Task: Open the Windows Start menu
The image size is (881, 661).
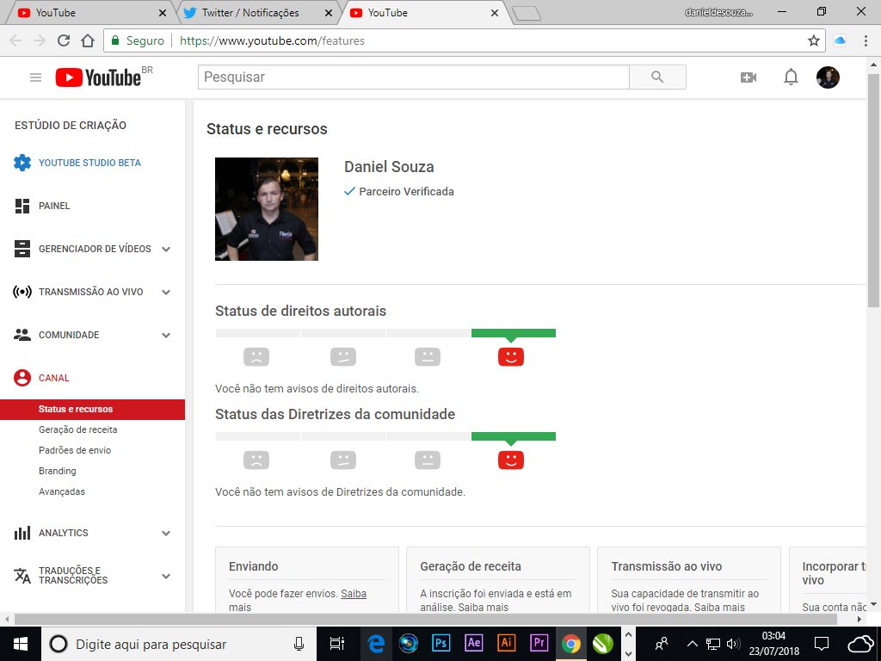Action: click(x=21, y=644)
